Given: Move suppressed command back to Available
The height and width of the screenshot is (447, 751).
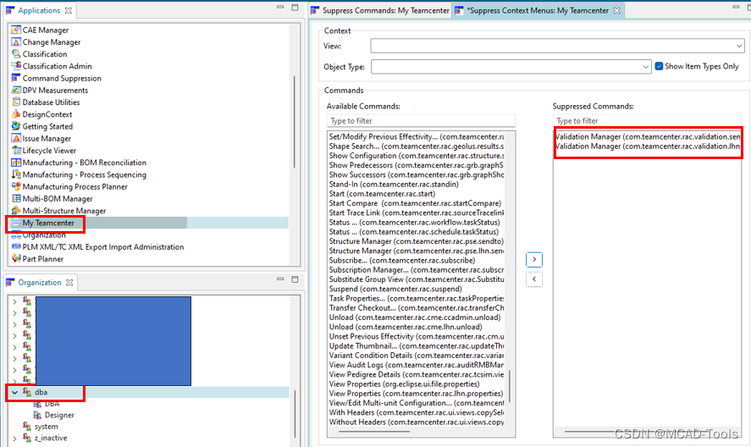Looking at the screenshot, I should pyautogui.click(x=534, y=279).
